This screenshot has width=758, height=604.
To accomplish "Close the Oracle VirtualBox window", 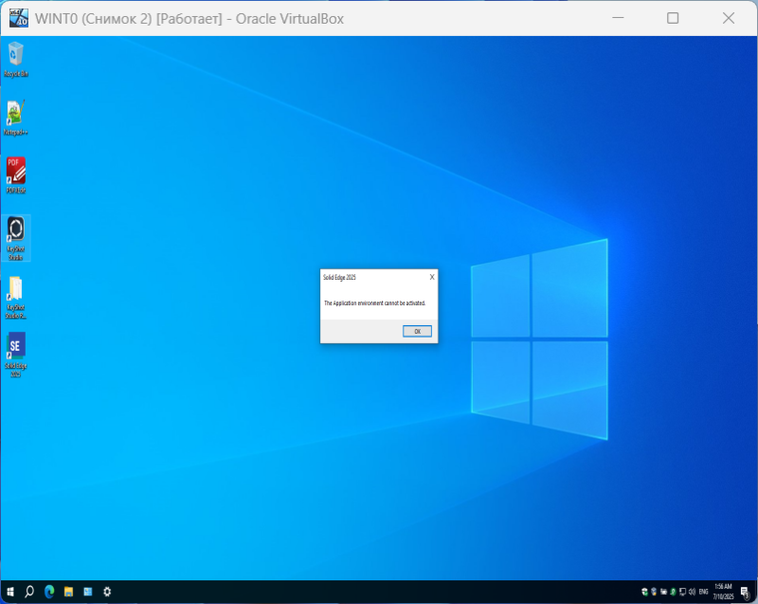I will (729, 18).
